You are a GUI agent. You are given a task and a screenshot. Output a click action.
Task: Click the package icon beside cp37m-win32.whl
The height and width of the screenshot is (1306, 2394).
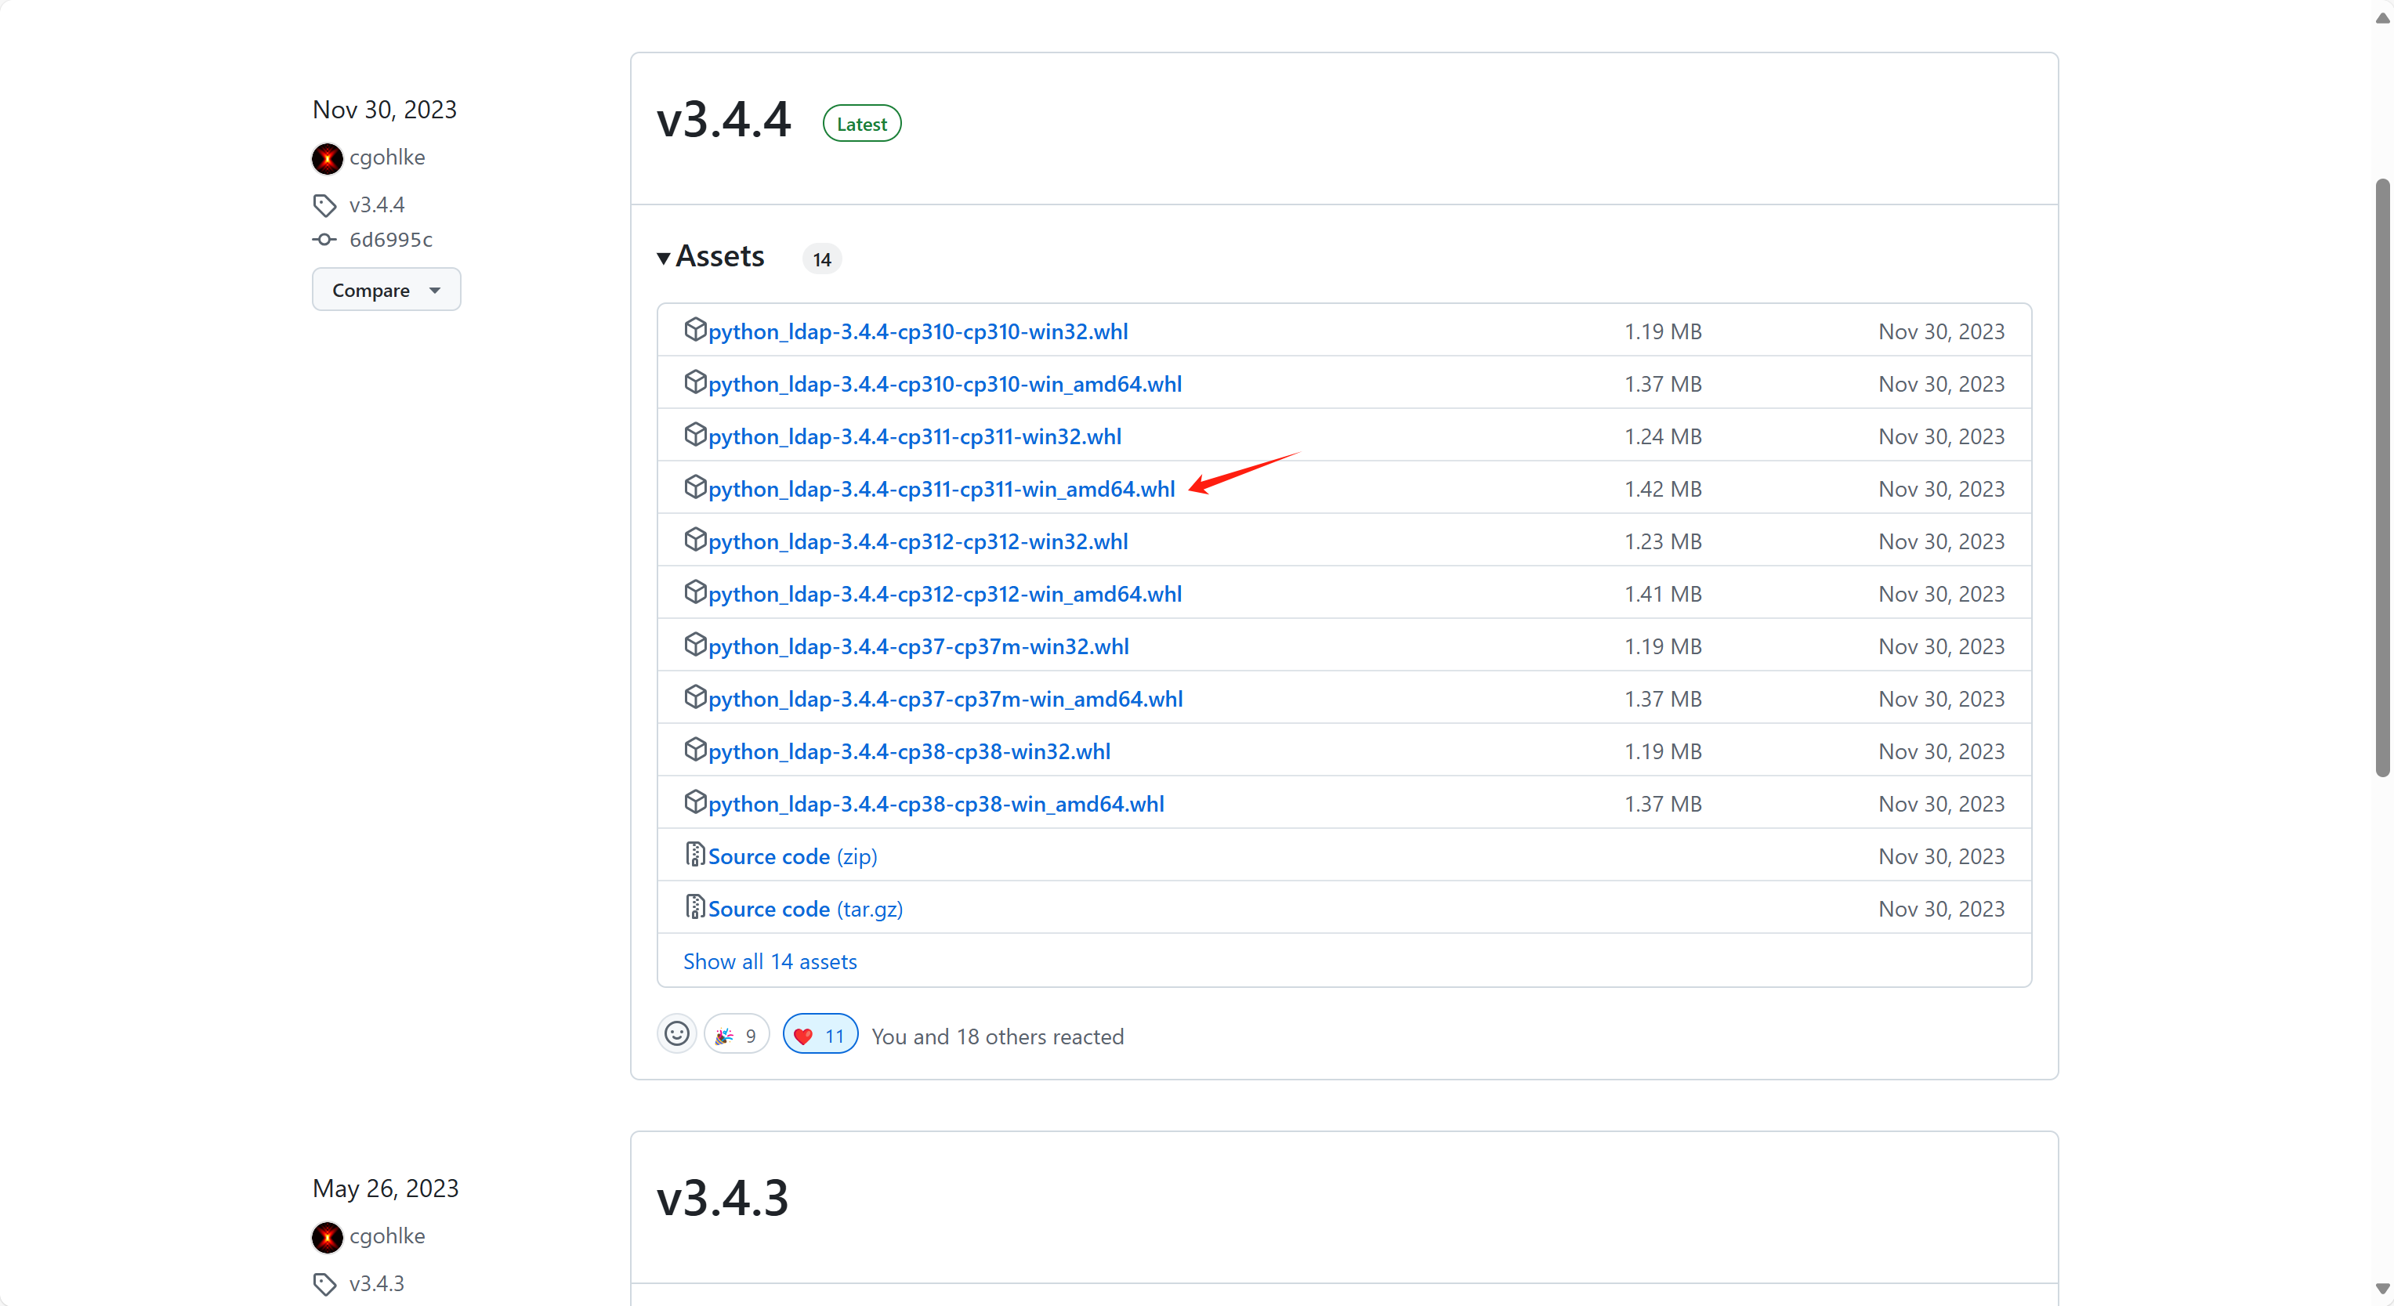[695, 645]
